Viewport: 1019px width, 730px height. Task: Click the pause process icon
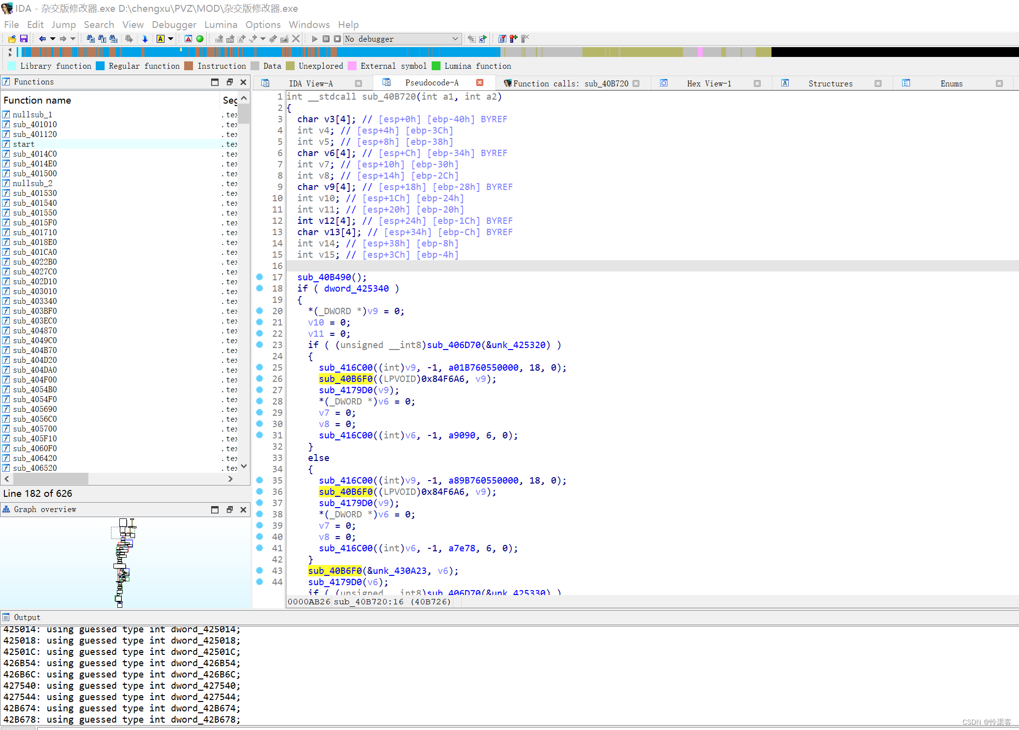point(326,39)
